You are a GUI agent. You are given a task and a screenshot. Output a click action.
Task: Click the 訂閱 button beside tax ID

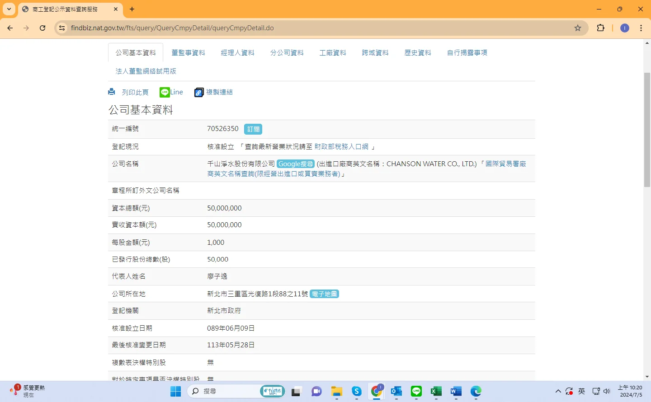(253, 129)
